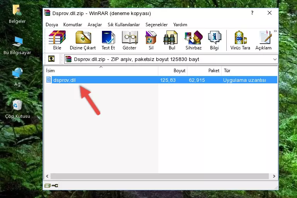297x198 pixels.
Task: Select the Çöp Kutusu recycle bin icon
Action: [x=17, y=109]
